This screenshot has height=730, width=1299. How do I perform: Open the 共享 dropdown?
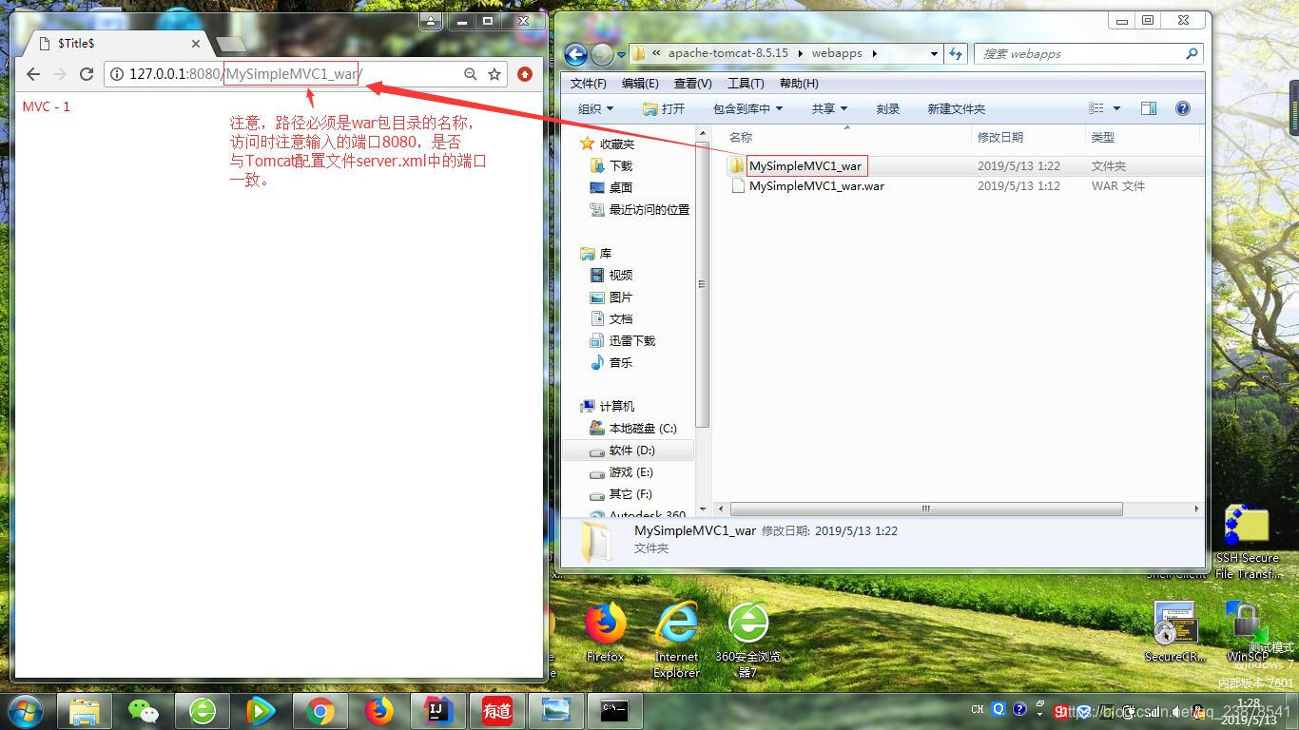click(x=829, y=109)
